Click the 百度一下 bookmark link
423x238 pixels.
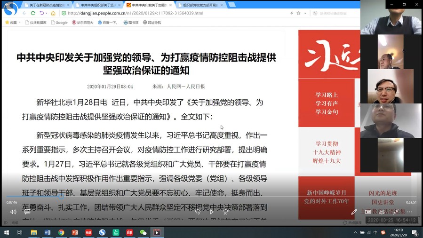[x=108, y=23]
